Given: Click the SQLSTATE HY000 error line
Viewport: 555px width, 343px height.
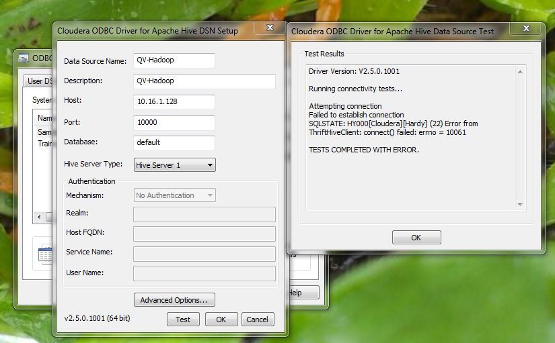Looking at the screenshot, I should point(394,124).
